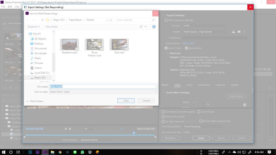The image size is (276, 155).
Task: Enable Use Maximum Render Quality
Action: [163, 112]
